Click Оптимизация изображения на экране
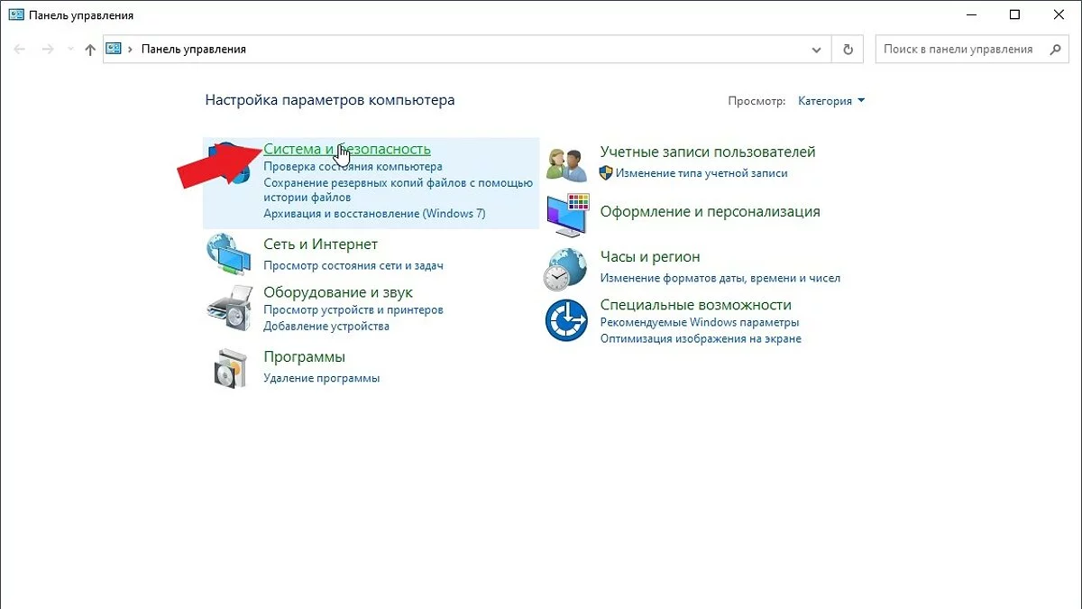This screenshot has width=1082, height=609. (x=701, y=339)
